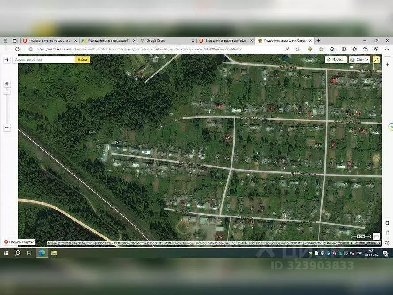Click the map zoom level slider
This screenshot has width=393, height=295.
click(x=7, y=106)
